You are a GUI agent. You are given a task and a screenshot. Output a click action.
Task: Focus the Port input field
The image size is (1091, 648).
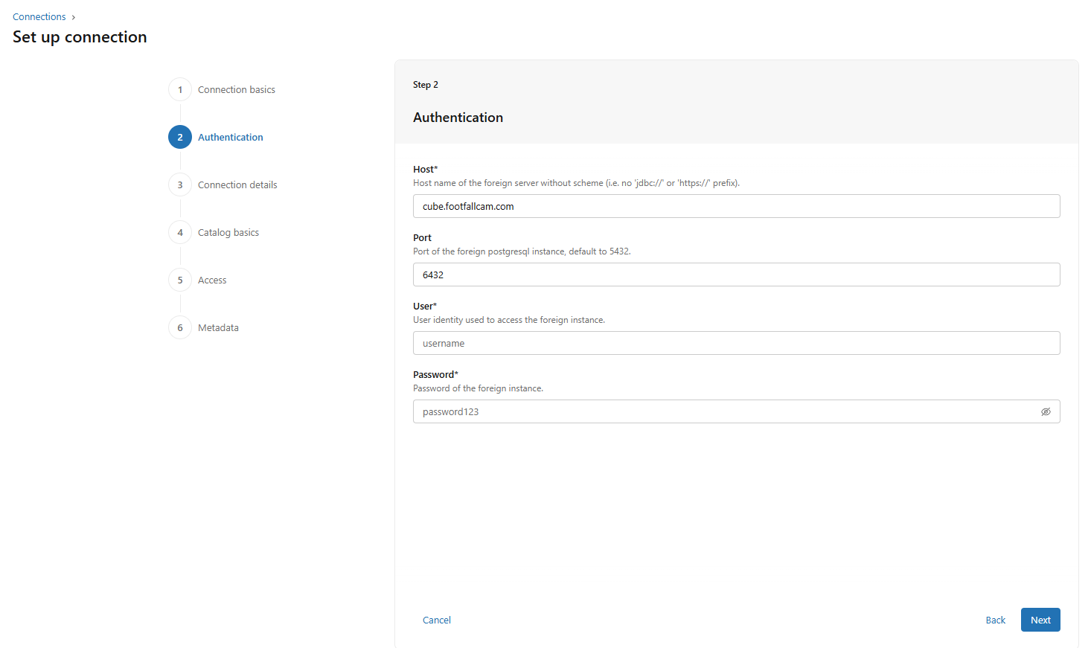[736, 275]
